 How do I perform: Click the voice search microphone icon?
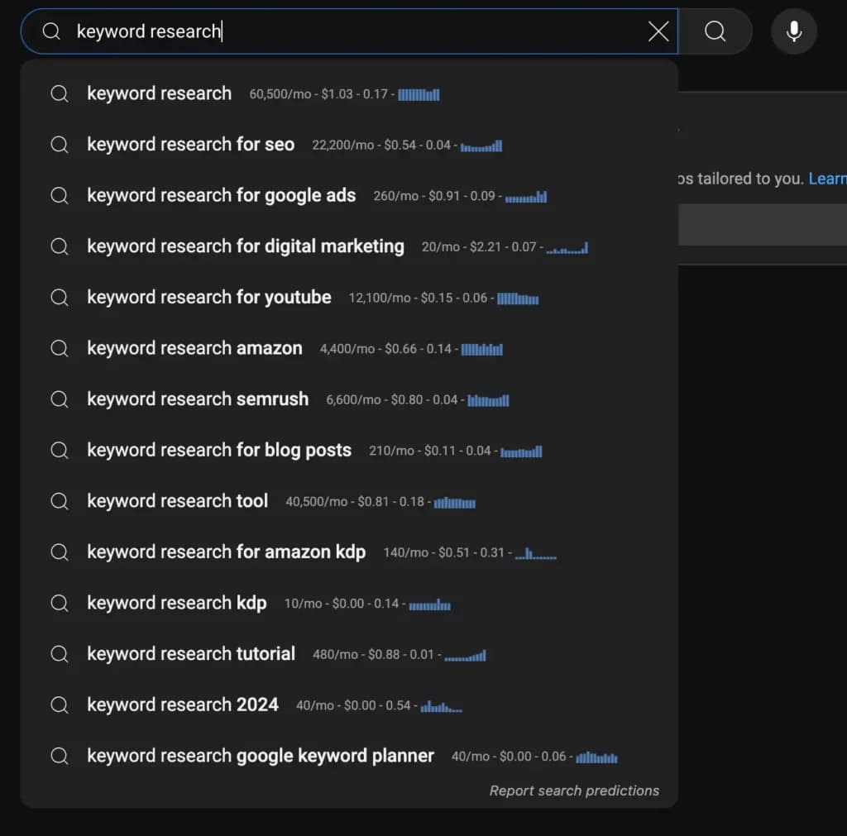point(794,31)
